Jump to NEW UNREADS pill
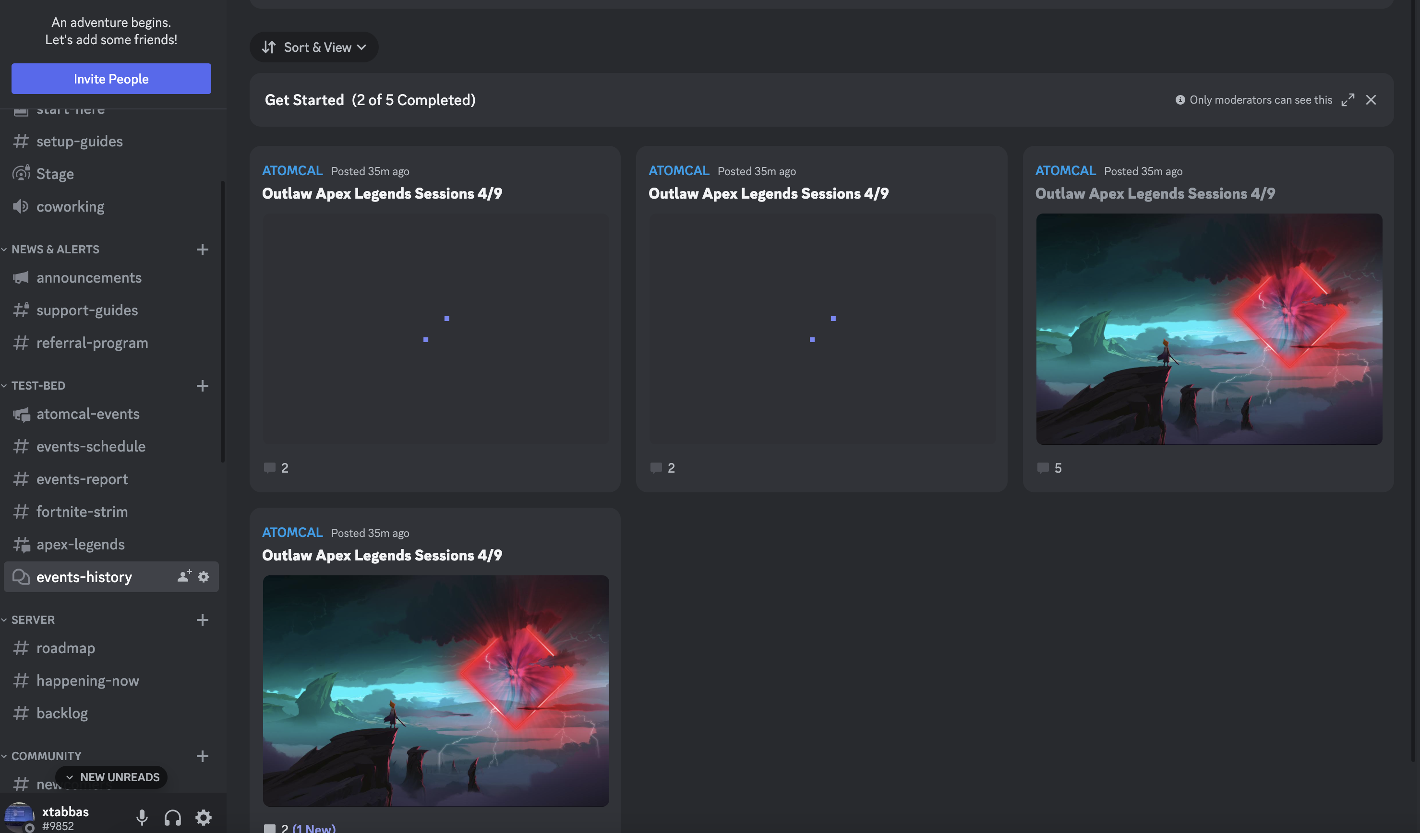The width and height of the screenshot is (1420, 833). click(112, 777)
